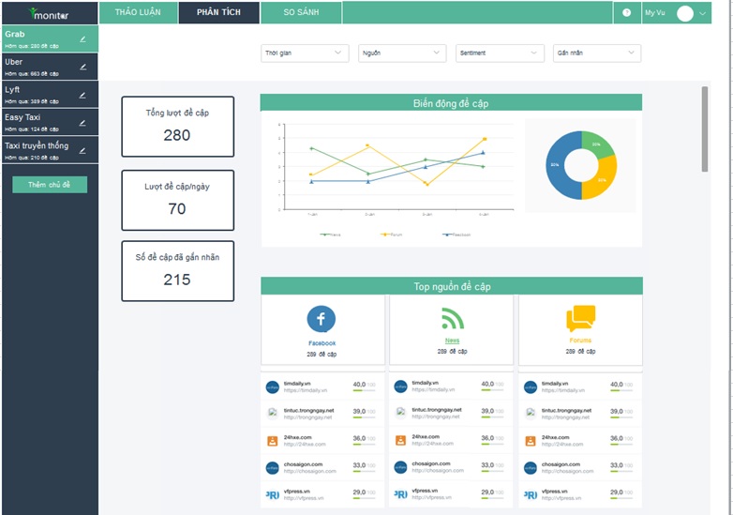733x515 pixels.
Task: Open timdaily.vn link in News column
Action: pyautogui.click(x=433, y=389)
